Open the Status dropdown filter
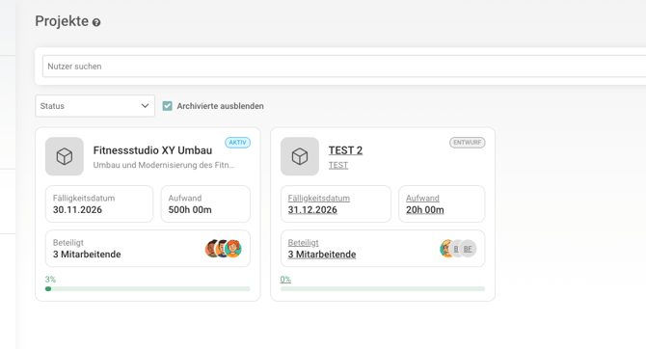Image resolution: width=646 pixels, height=349 pixels. click(x=94, y=106)
